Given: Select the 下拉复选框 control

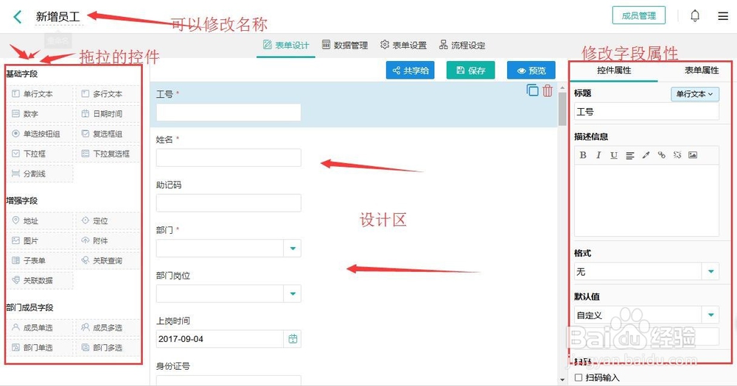Looking at the screenshot, I should (108, 154).
